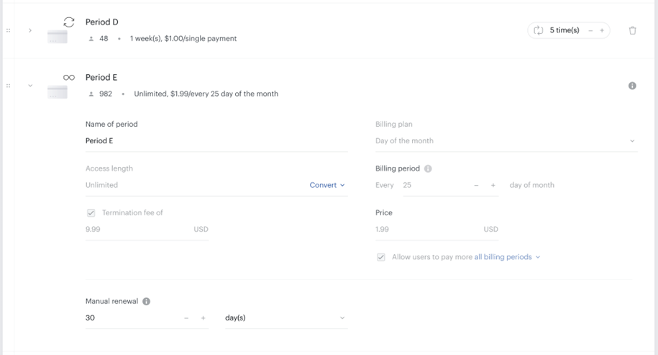Screen dimensions: 658x355
Task: Click the all billing periods link
Action: click(x=503, y=256)
